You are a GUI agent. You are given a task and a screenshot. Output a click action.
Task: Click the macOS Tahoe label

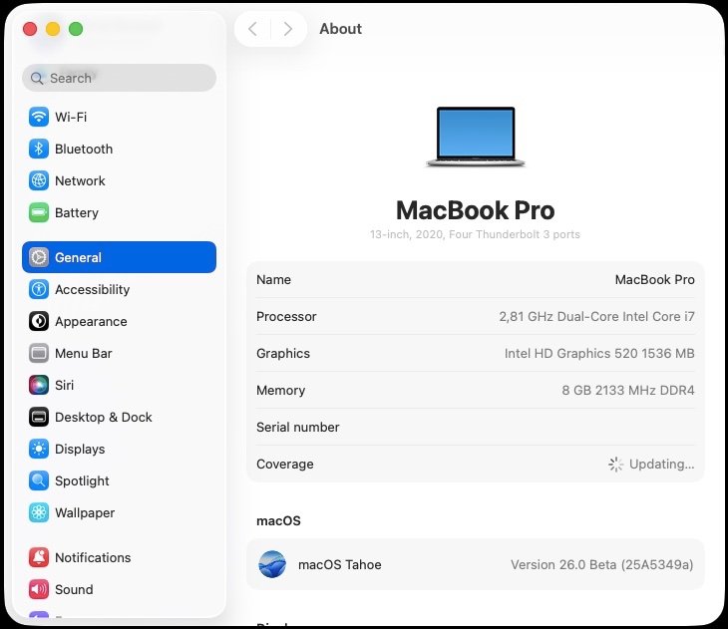point(340,564)
